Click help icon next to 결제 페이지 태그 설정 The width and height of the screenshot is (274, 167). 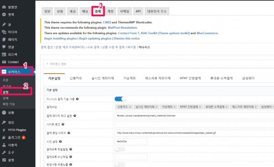click(75, 116)
